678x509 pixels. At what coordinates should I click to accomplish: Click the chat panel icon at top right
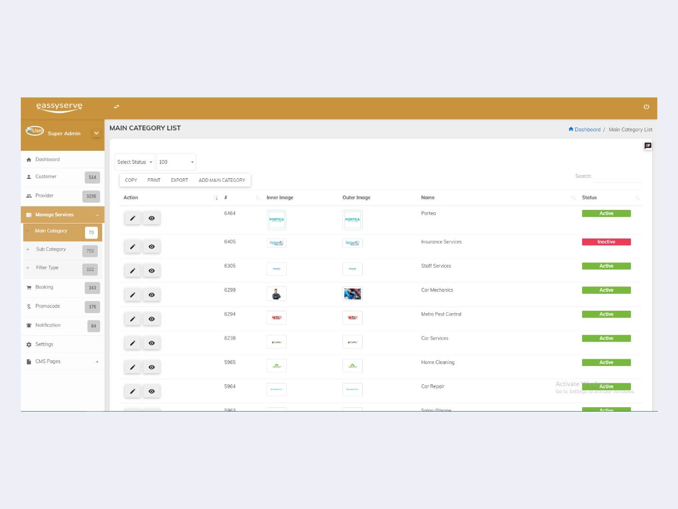647,146
